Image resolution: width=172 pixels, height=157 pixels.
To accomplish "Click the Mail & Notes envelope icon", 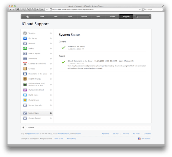I will point(25,95).
